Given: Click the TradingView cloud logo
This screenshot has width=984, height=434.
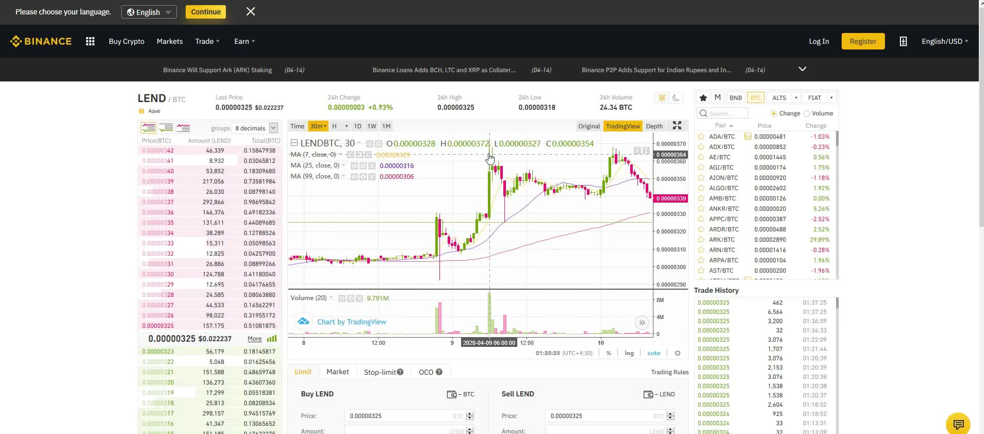Looking at the screenshot, I should click(304, 322).
